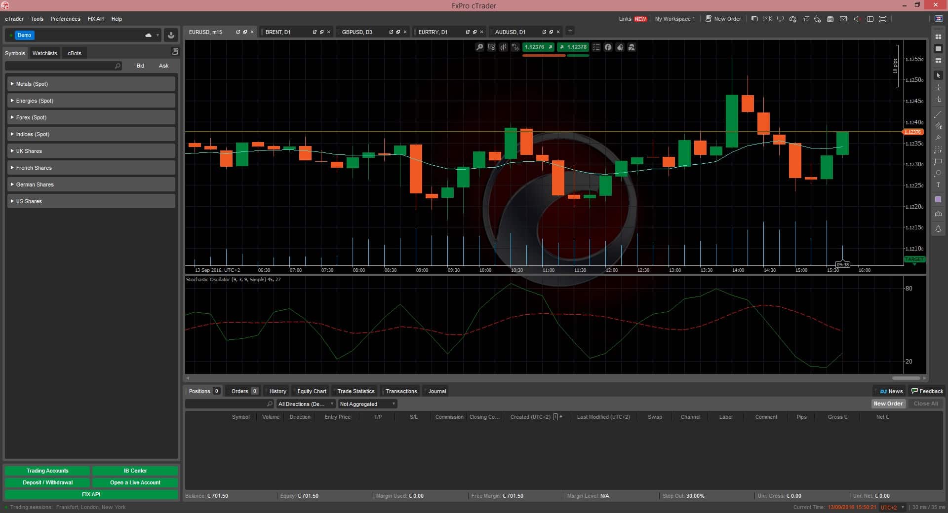Select single chart layout mode

938,49
